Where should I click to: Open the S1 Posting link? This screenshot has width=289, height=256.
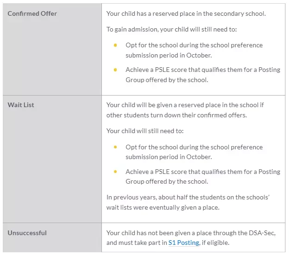point(184,243)
